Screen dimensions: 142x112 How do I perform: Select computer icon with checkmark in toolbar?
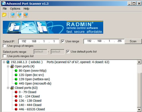[x=19, y=15]
